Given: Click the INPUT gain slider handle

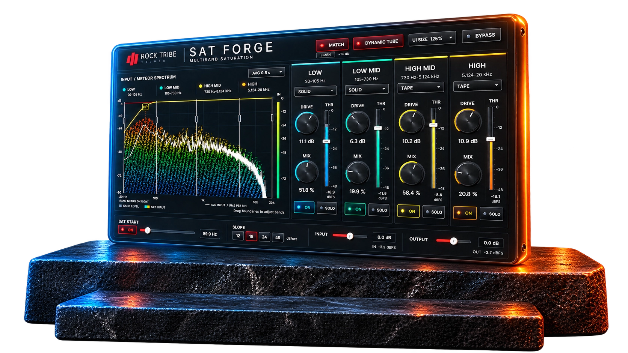Looking at the screenshot, I should (x=350, y=236).
